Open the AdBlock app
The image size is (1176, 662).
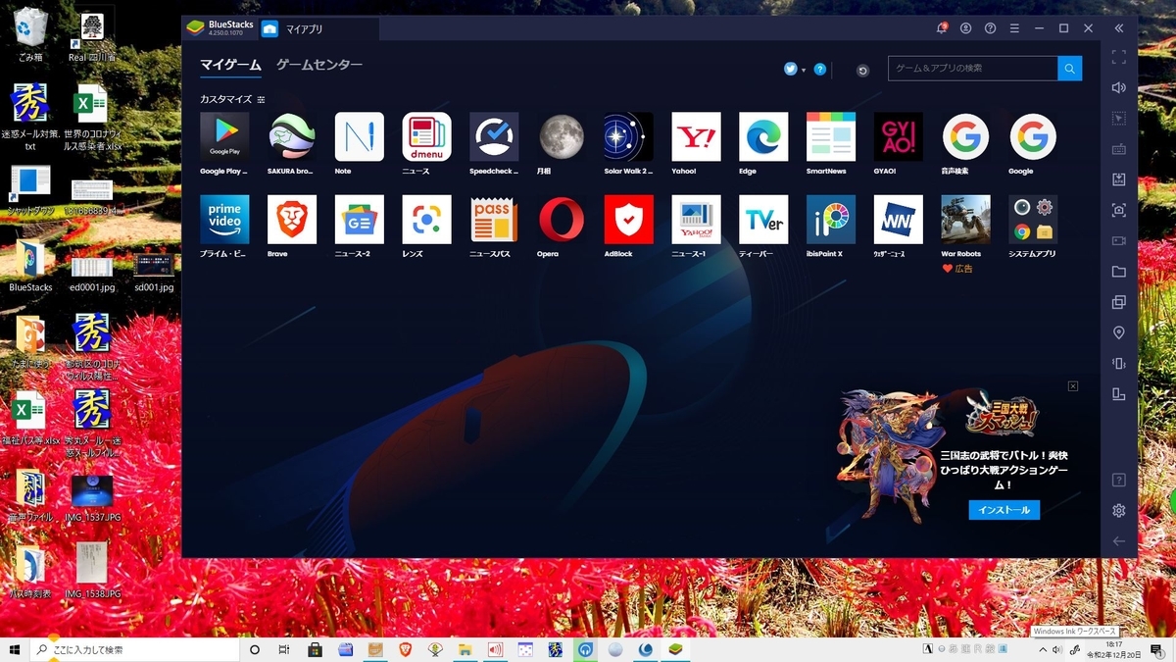(629, 219)
